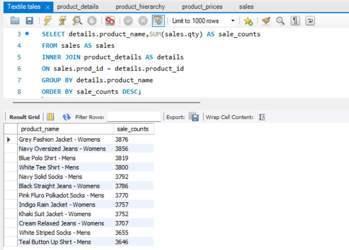Execute the SQL query with the lightning bolt icon

tap(47, 21)
